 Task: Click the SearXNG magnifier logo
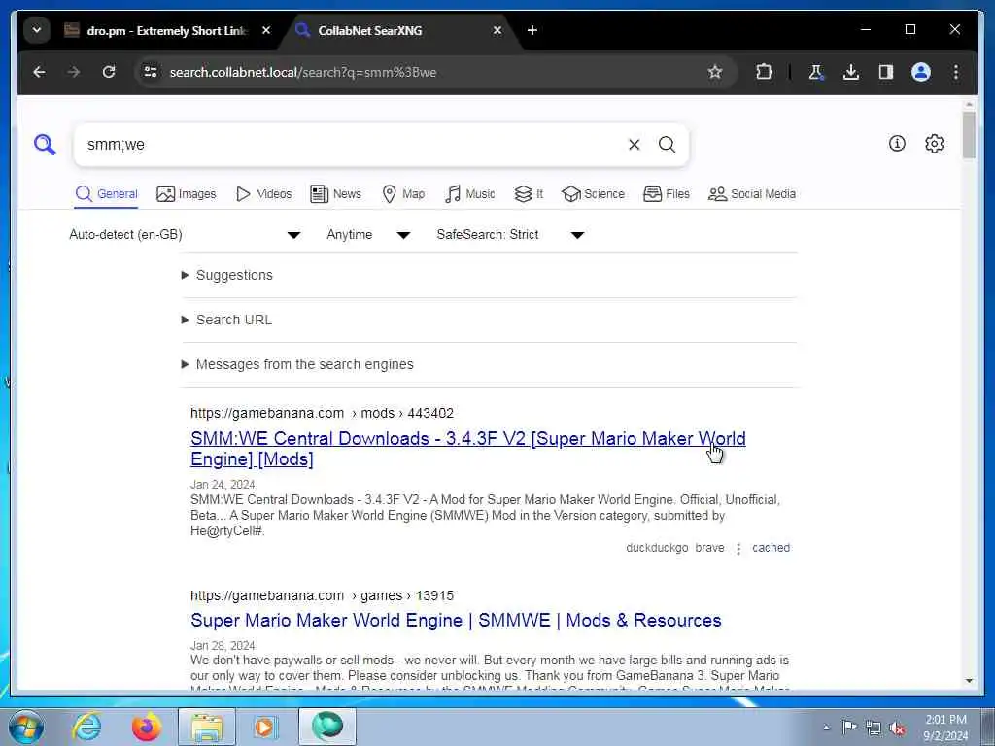click(x=45, y=145)
